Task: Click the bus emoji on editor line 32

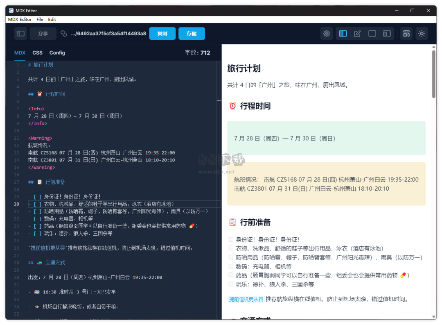Action: coord(37,292)
